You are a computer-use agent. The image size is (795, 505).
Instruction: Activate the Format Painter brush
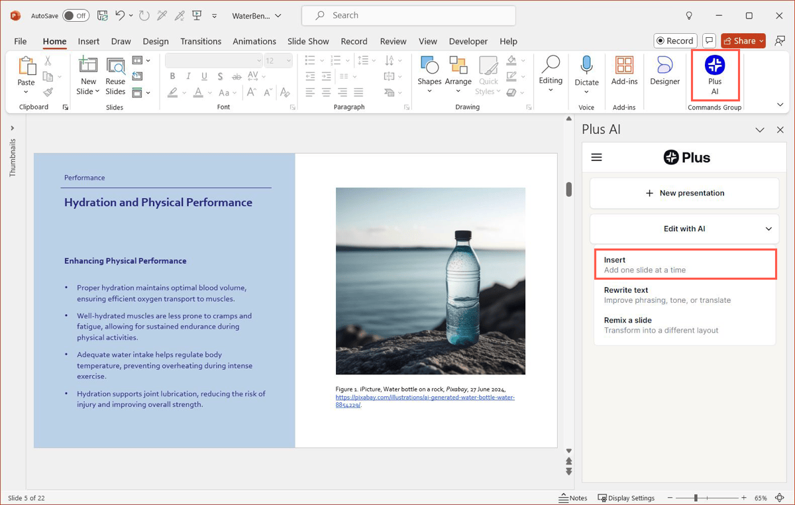click(48, 93)
